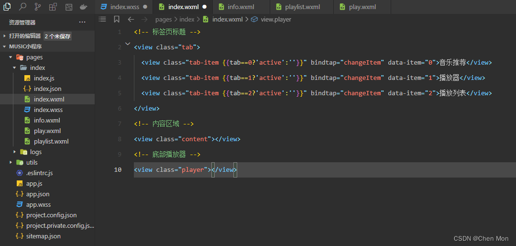Open the resource manager more actions ellipsis
Screen dimensions: 516x246
pos(82,22)
